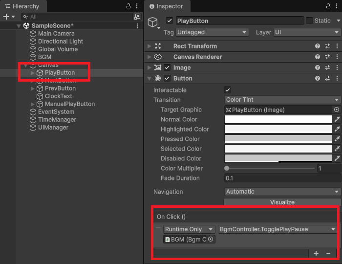Uncheck the Interactable checkbox
The height and width of the screenshot is (264, 342).
[x=227, y=90]
